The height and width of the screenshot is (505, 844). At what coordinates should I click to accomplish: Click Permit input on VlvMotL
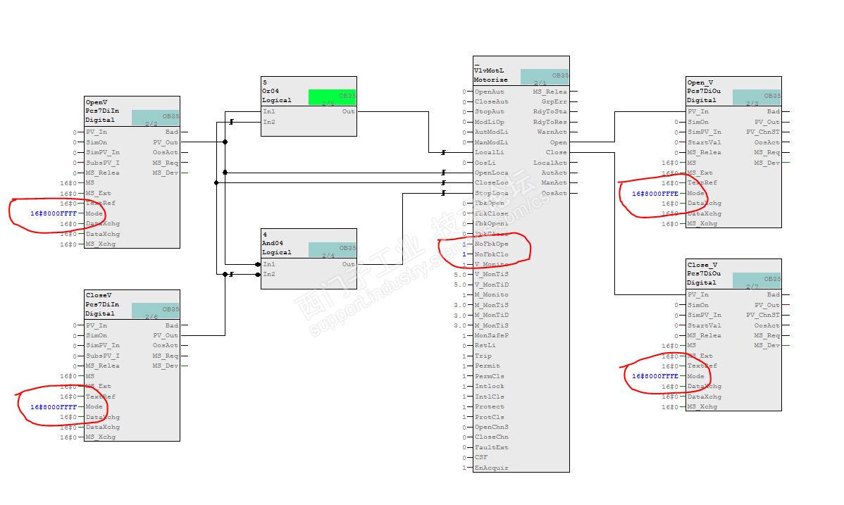tap(487, 366)
